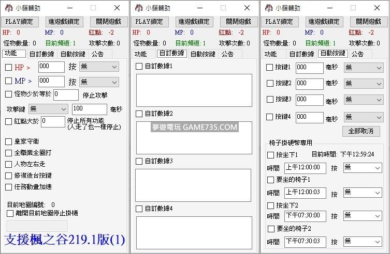
Task: Check the 自訂數據1 checkbox
Action: click(x=139, y=67)
